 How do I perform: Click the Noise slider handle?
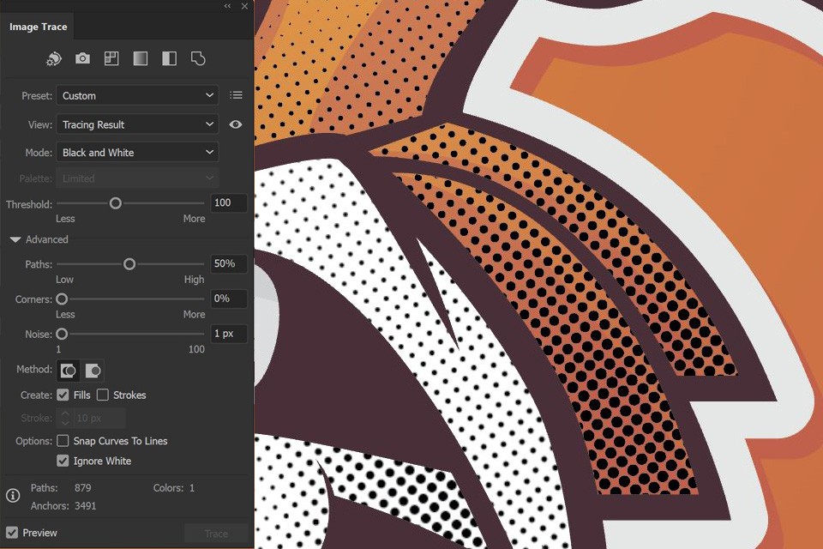tap(62, 334)
